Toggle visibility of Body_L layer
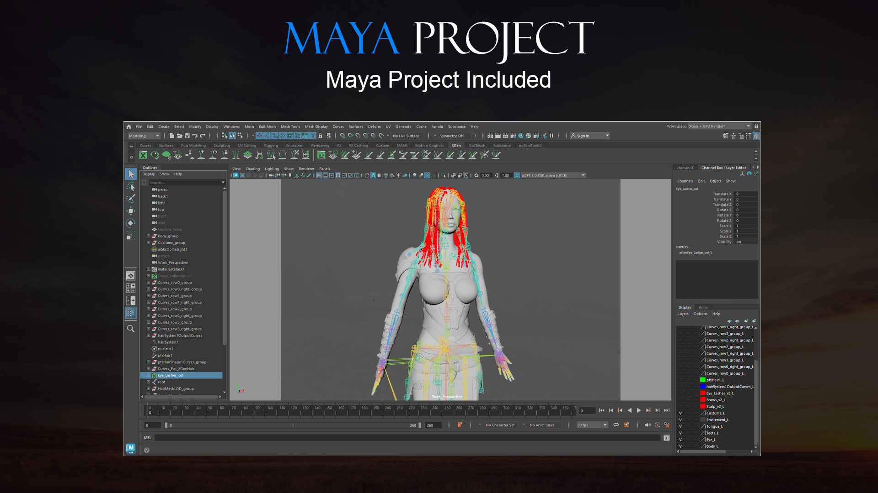This screenshot has height=493, width=878. click(x=680, y=446)
